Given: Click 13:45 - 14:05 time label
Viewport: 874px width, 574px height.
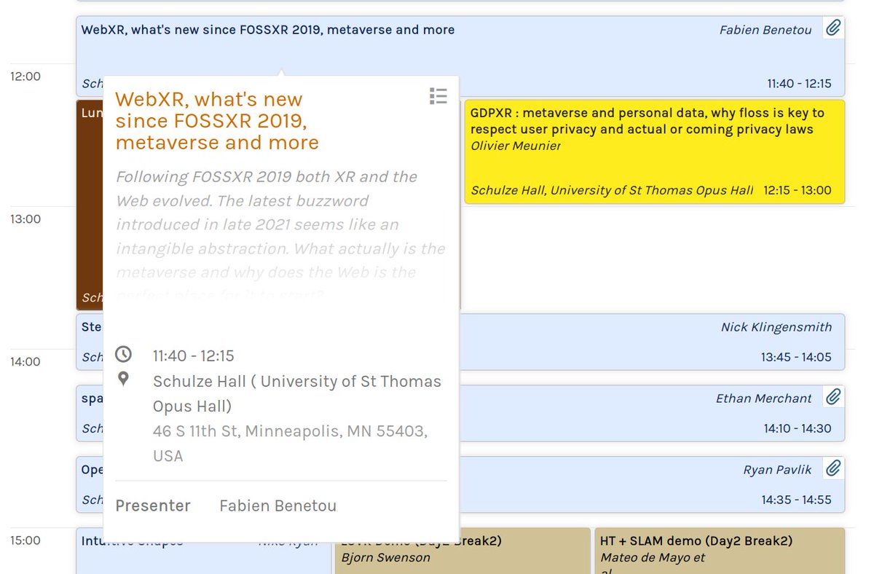Looking at the screenshot, I should pyautogui.click(x=796, y=357).
